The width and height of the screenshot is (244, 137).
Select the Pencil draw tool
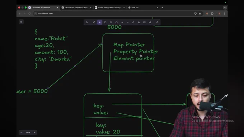point(133,22)
